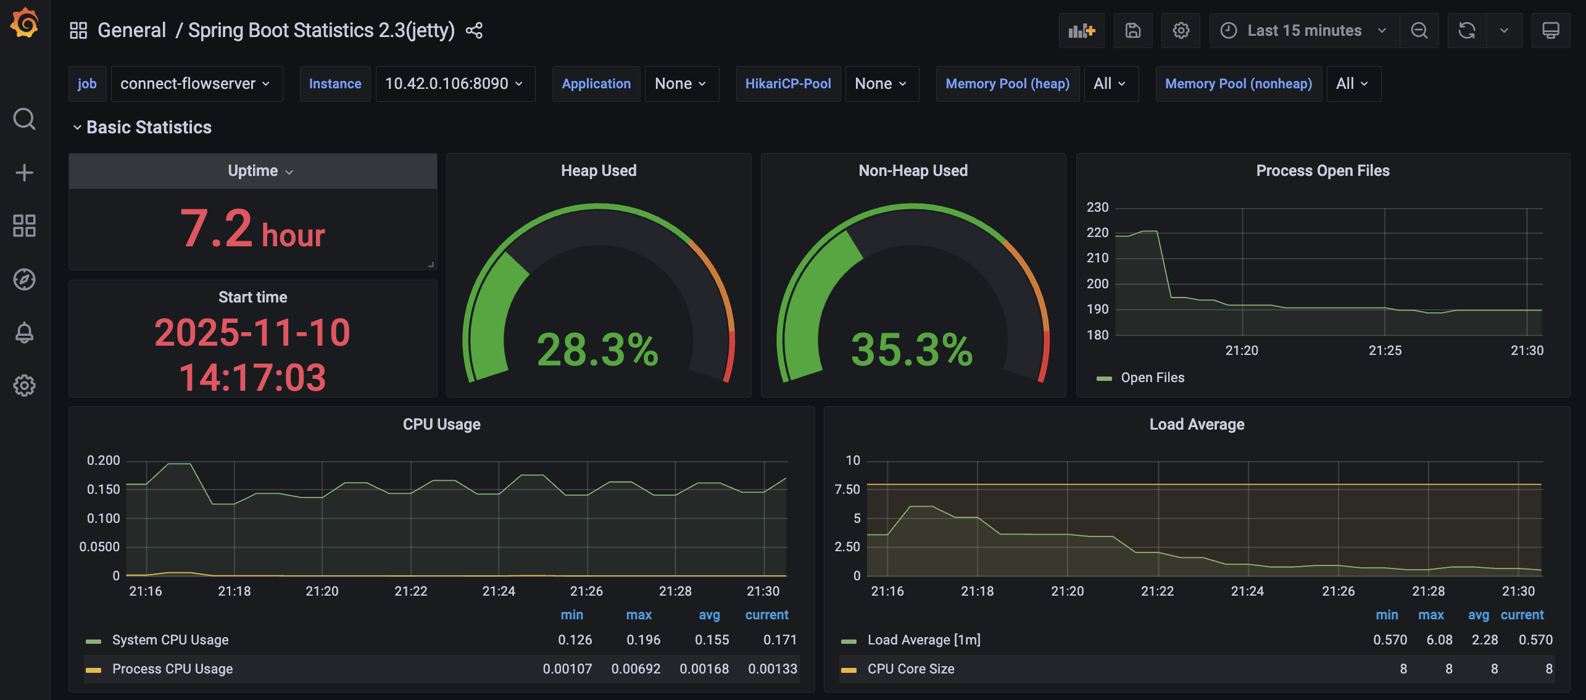The width and height of the screenshot is (1586, 700).
Task: Open the Dashboards grid icon in sidebar
Action: pos(25,226)
